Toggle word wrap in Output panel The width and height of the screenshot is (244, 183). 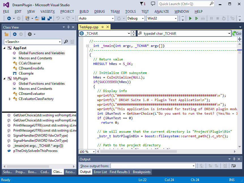click(x=233, y=166)
